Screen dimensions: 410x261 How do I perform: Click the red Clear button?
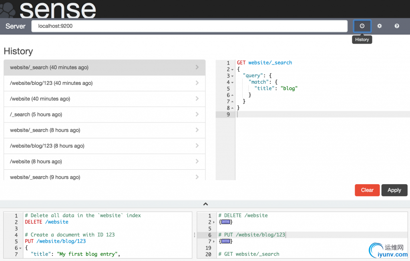tap(367, 190)
